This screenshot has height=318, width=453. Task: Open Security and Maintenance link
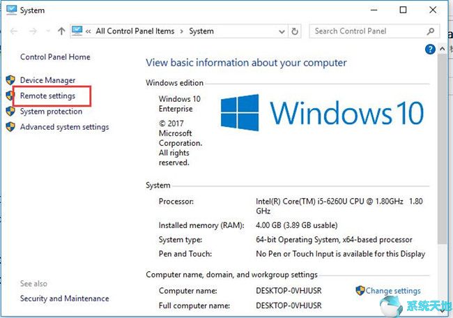pyautogui.click(x=64, y=298)
